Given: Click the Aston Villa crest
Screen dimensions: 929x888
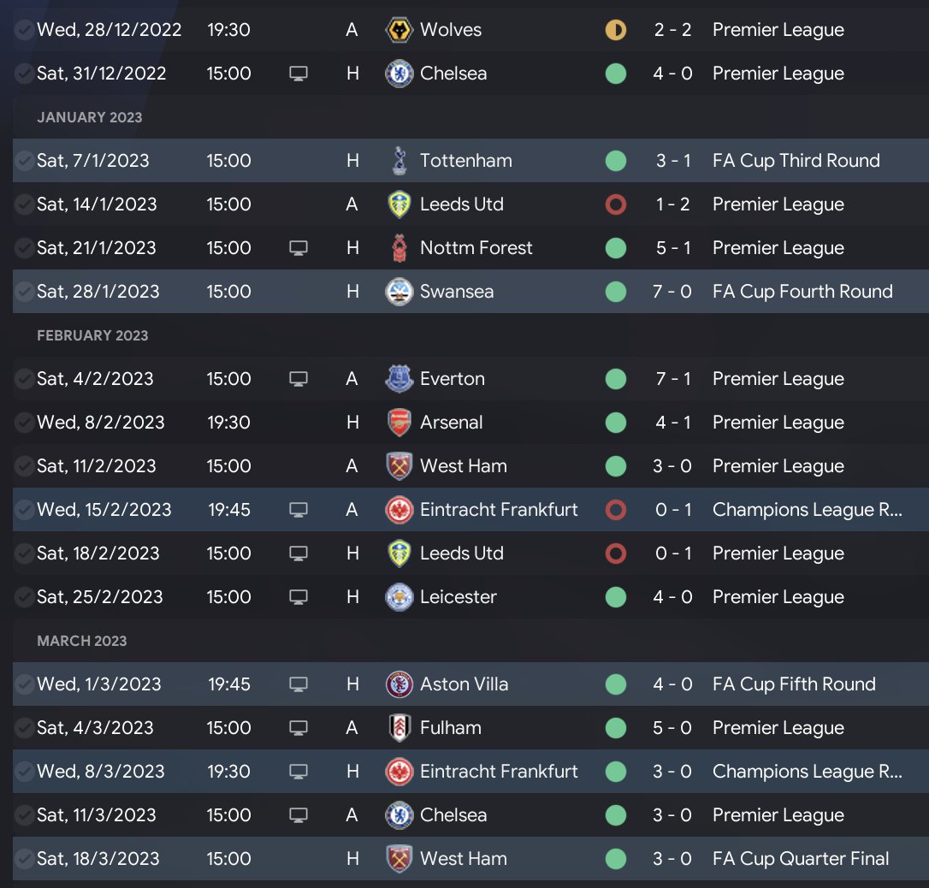Looking at the screenshot, I should click(399, 684).
